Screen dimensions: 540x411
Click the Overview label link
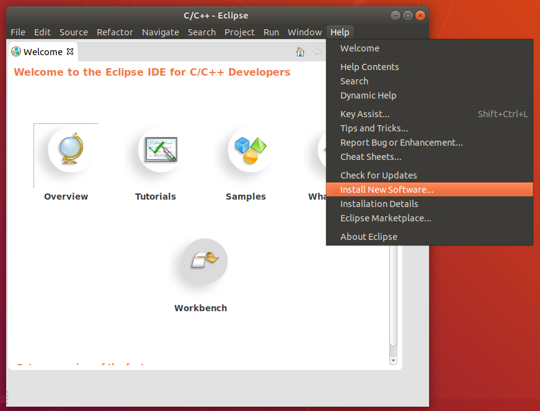(x=66, y=197)
